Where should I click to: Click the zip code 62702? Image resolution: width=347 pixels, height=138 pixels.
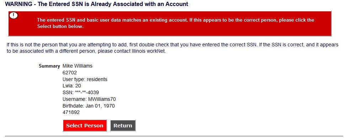point(70,73)
